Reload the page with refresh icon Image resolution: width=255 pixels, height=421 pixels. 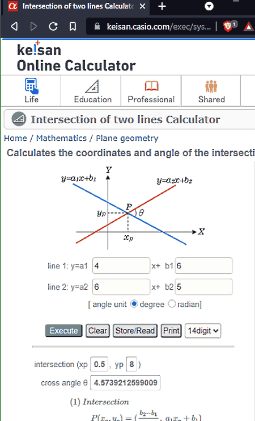pyautogui.click(x=53, y=26)
